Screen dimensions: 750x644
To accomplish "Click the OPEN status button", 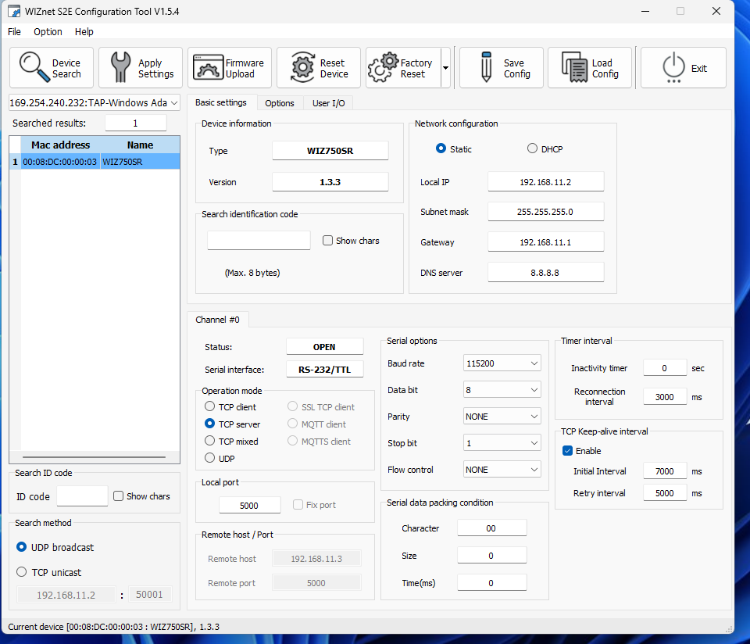I will tap(324, 346).
